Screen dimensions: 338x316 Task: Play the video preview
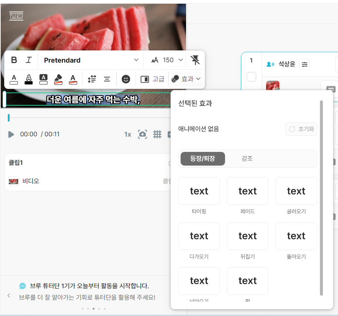[11, 134]
